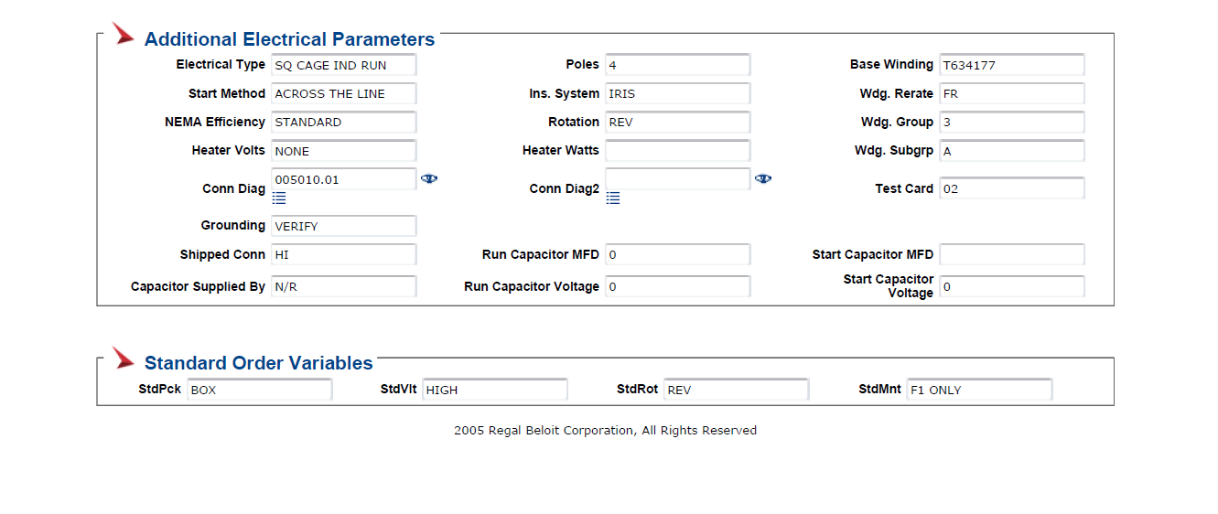Click red arrow beside Standard Order Variables
This screenshot has height=514, width=1218.
pos(124,358)
